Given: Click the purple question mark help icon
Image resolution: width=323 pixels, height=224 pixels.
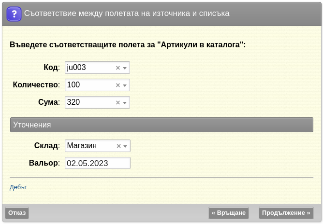Looking at the screenshot, I should coord(14,14).
